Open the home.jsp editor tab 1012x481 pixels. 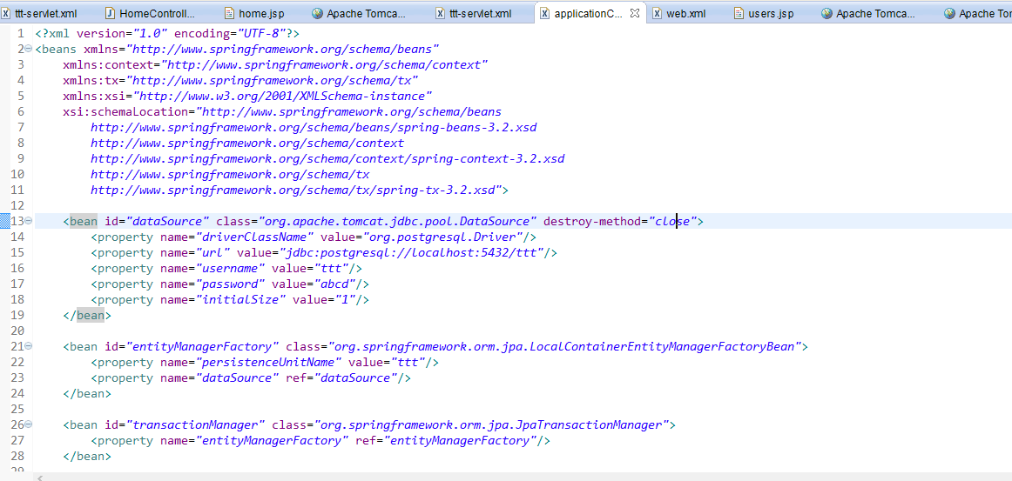coord(261,14)
